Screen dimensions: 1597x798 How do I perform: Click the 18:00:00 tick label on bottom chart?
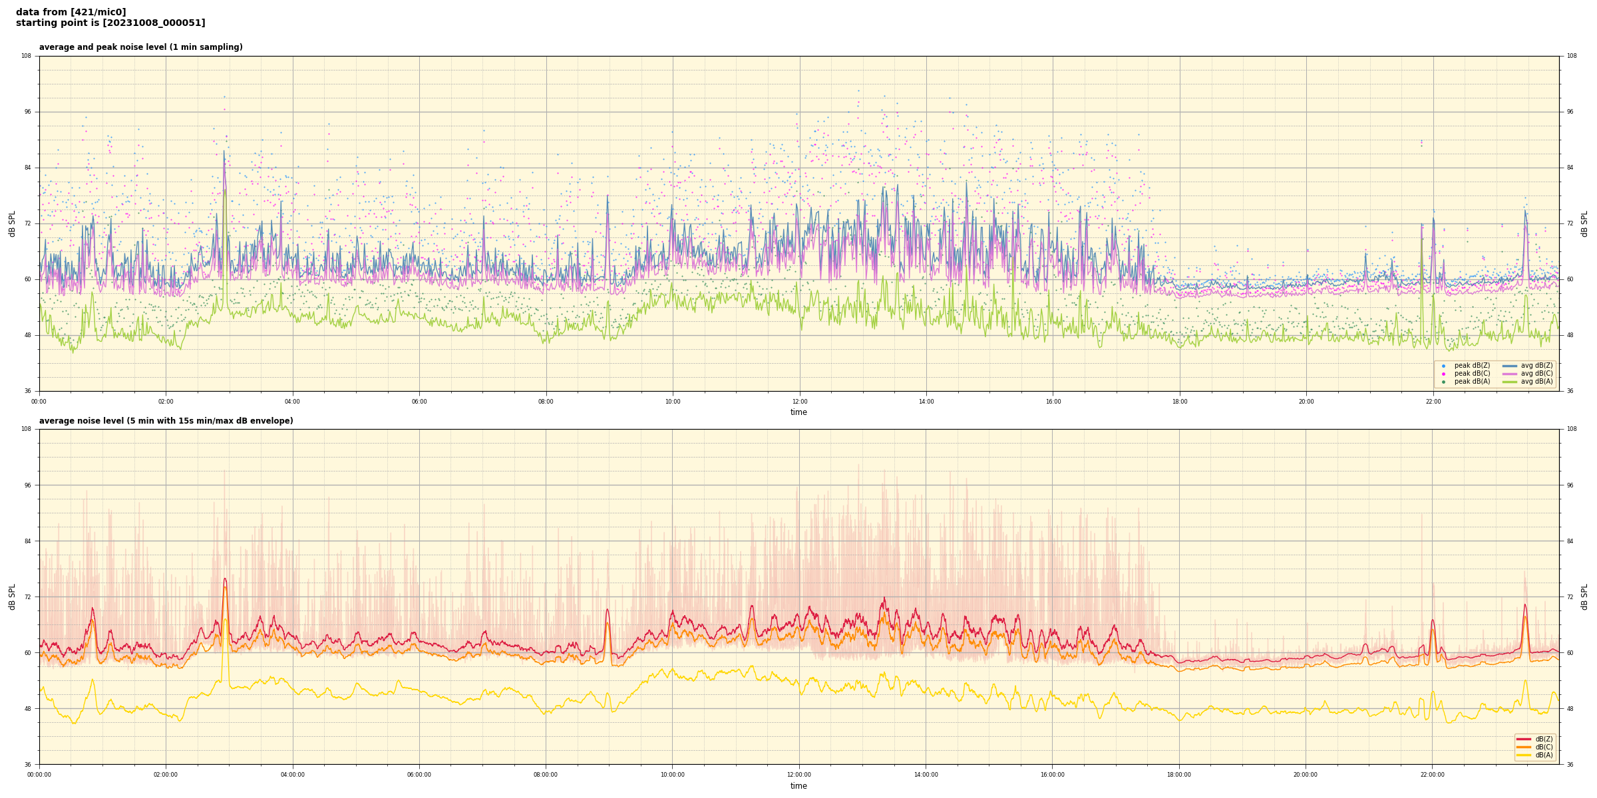click(1178, 775)
